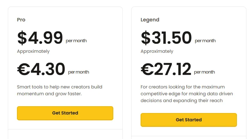
Task: Click the "momentum and grow faster" line
Action: (49, 93)
